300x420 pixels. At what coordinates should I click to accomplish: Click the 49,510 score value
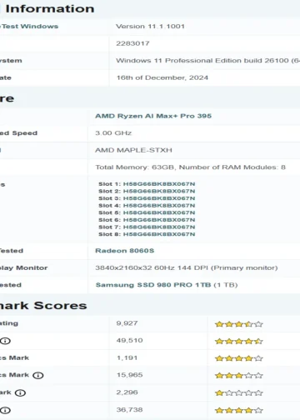pos(129,341)
